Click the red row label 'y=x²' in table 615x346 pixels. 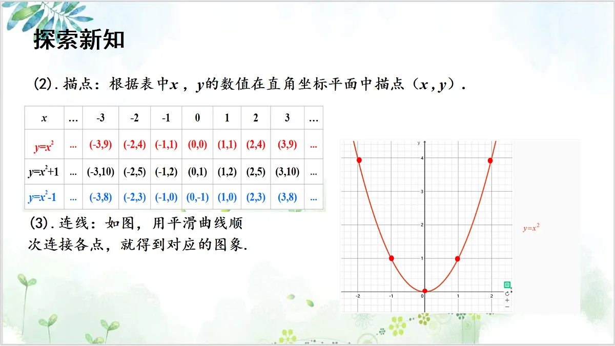tap(44, 145)
